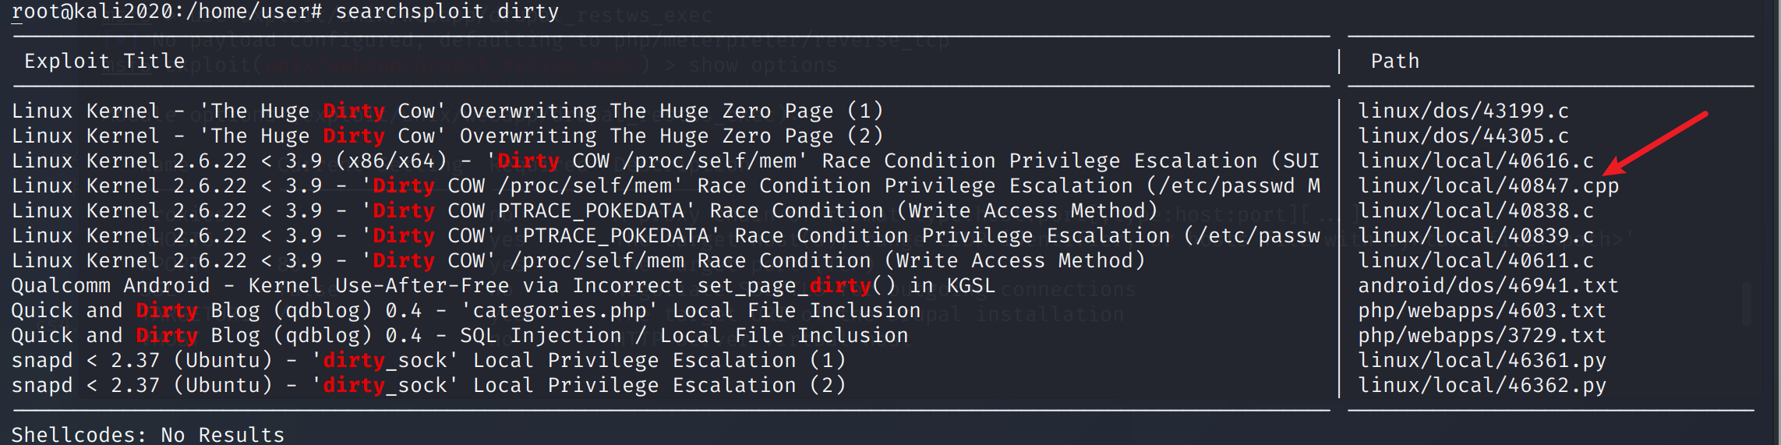Click the android/dos/46941.txt path
Screen dimensions: 1781x445
pyautogui.click(x=1488, y=286)
